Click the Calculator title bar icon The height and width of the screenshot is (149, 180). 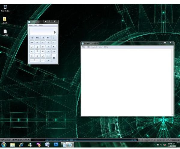pos(29,22)
